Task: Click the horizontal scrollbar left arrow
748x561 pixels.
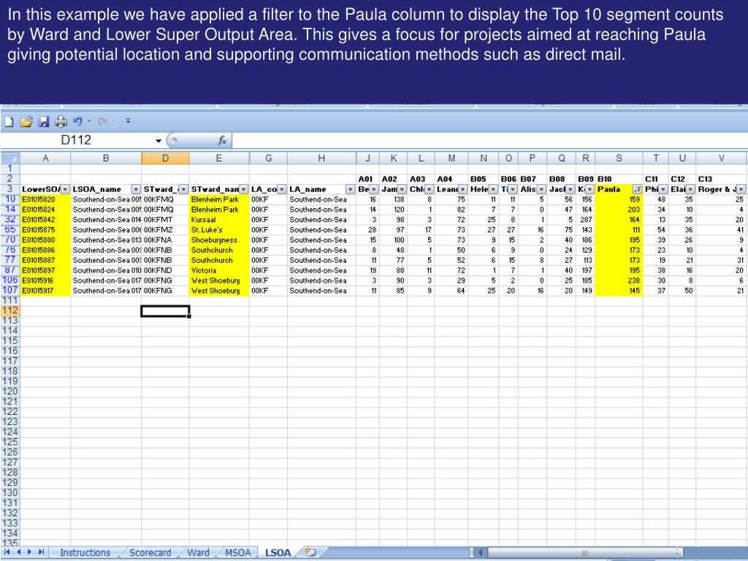Action: pyautogui.click(x=481, y=552)
